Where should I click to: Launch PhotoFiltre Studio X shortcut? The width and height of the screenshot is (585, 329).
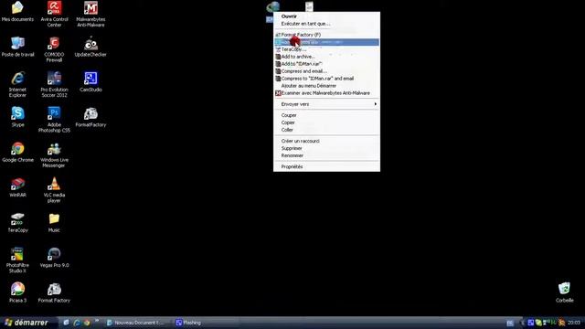tap(17, 260)
